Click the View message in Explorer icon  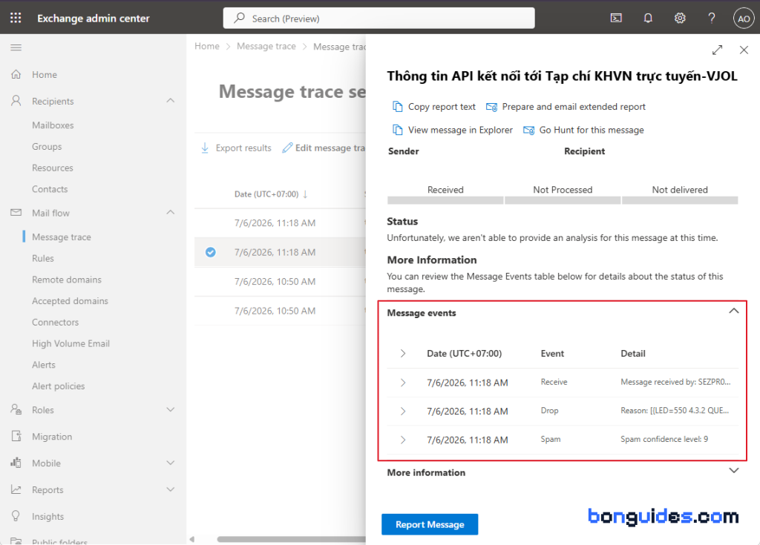[398, 130]
